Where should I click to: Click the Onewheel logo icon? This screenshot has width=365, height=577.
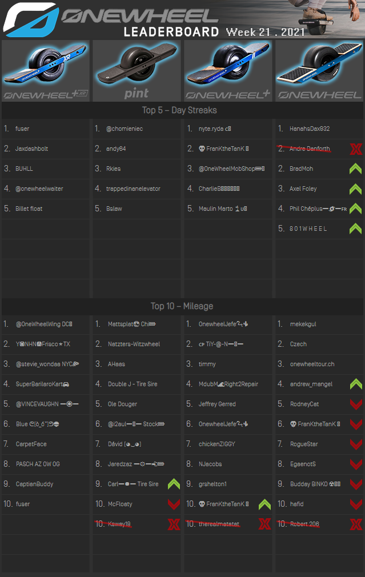[x=30, y=19]
